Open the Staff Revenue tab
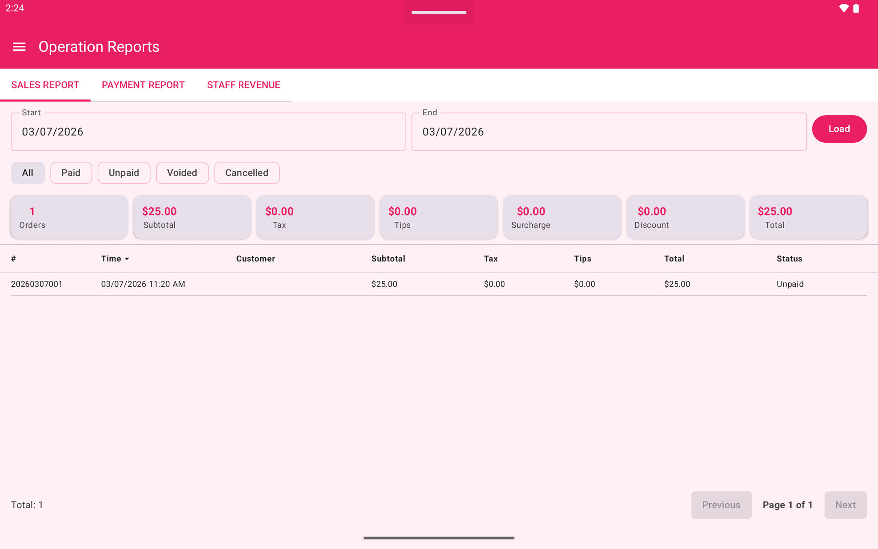878x549 pixels. (x=243, y=85)
